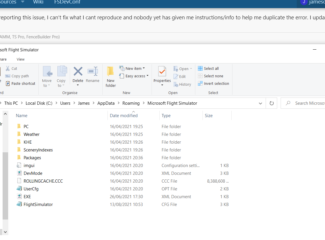Click the navigation pane scroll up arrow

pos(5,114)
